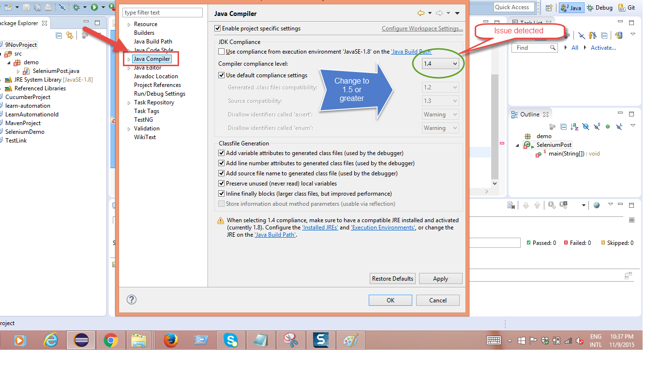Uncheck Enable project specific settings
Viewport: 661px width, 371px height.
click(x=218, y=29)
